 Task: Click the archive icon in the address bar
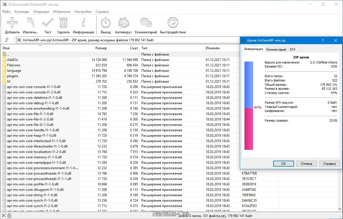pyautogui.click(x=19, y=40)
